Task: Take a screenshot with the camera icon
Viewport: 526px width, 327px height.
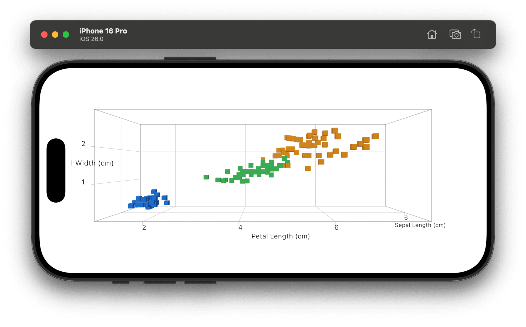Action: click(455, 35)
